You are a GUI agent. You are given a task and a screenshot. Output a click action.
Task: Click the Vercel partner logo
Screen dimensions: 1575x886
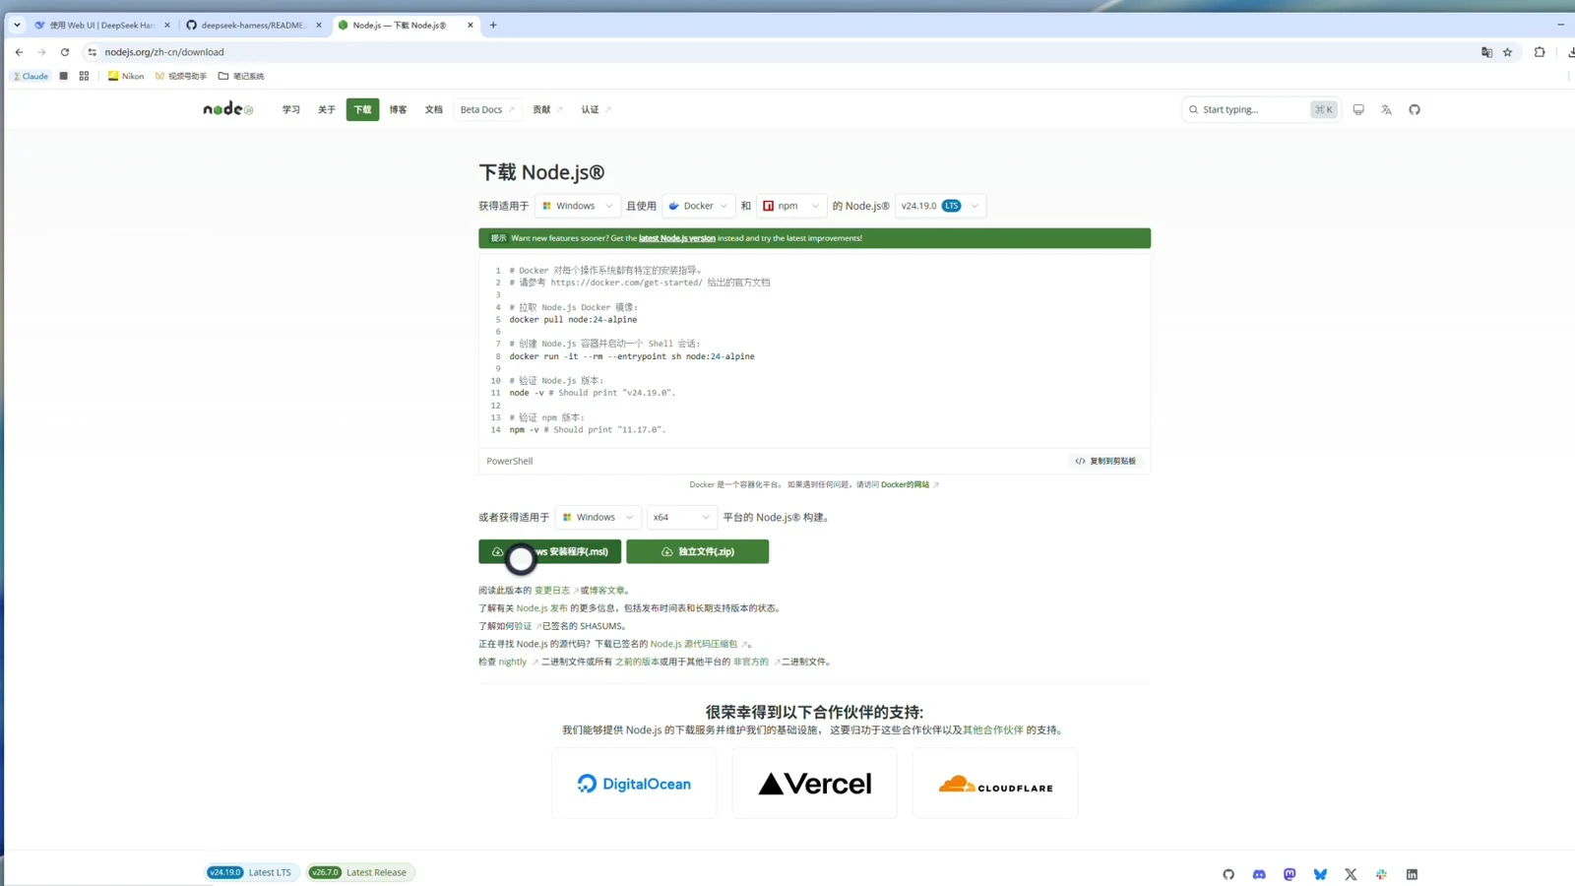coord(815,784)
